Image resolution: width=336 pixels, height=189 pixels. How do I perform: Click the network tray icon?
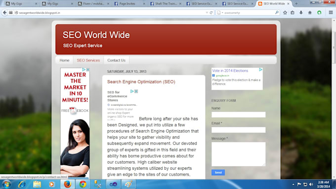(x=305, y=184)
